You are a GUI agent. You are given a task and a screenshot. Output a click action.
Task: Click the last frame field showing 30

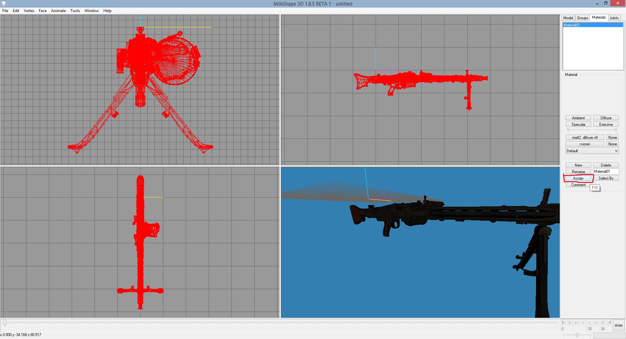tap(605, 329)
